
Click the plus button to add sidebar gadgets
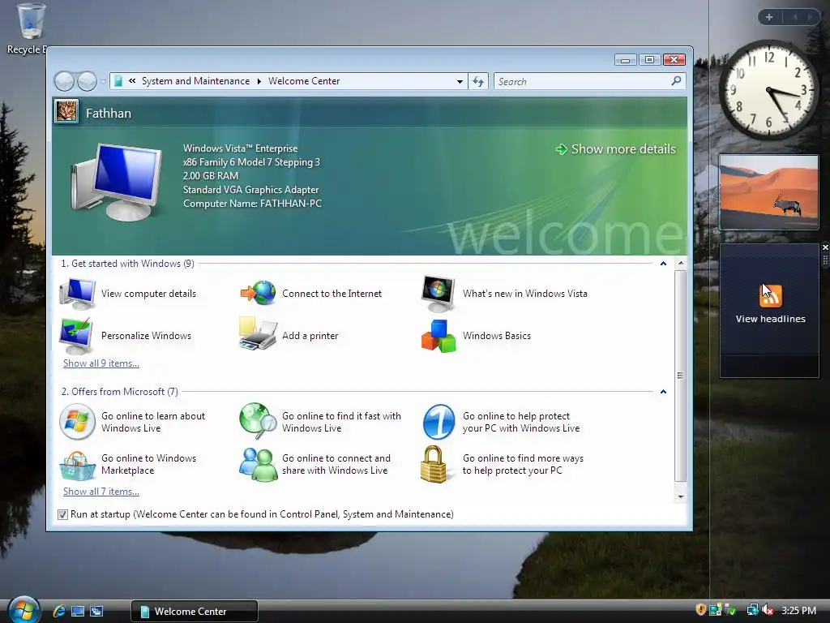769,17
